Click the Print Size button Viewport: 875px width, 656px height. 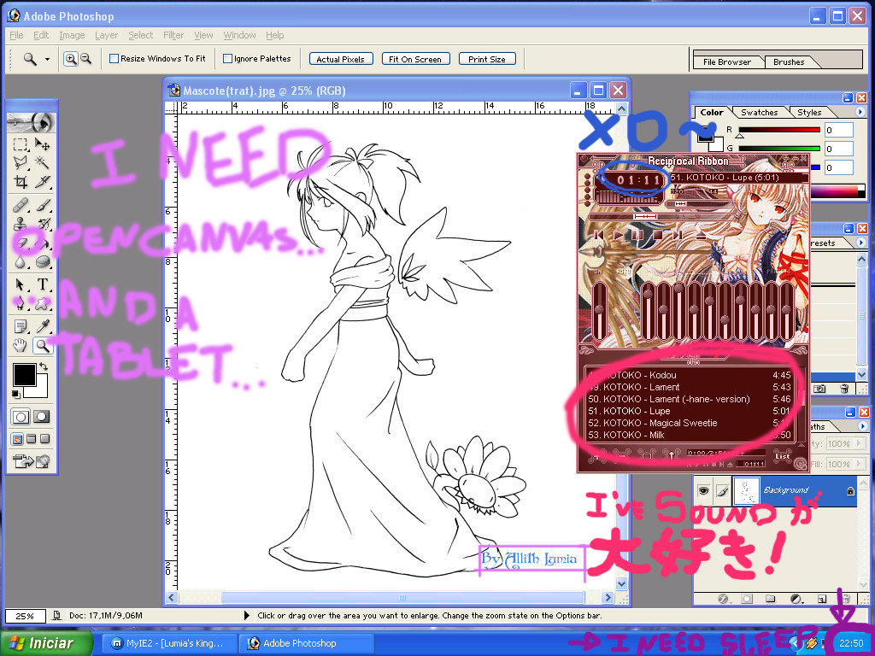486,59
